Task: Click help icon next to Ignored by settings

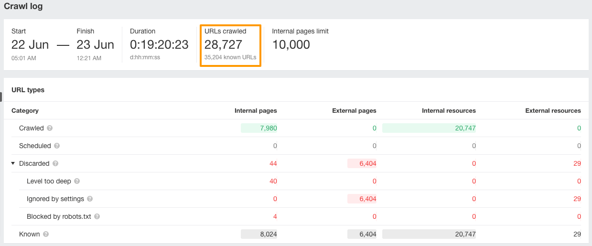Action: pos(90,199)
